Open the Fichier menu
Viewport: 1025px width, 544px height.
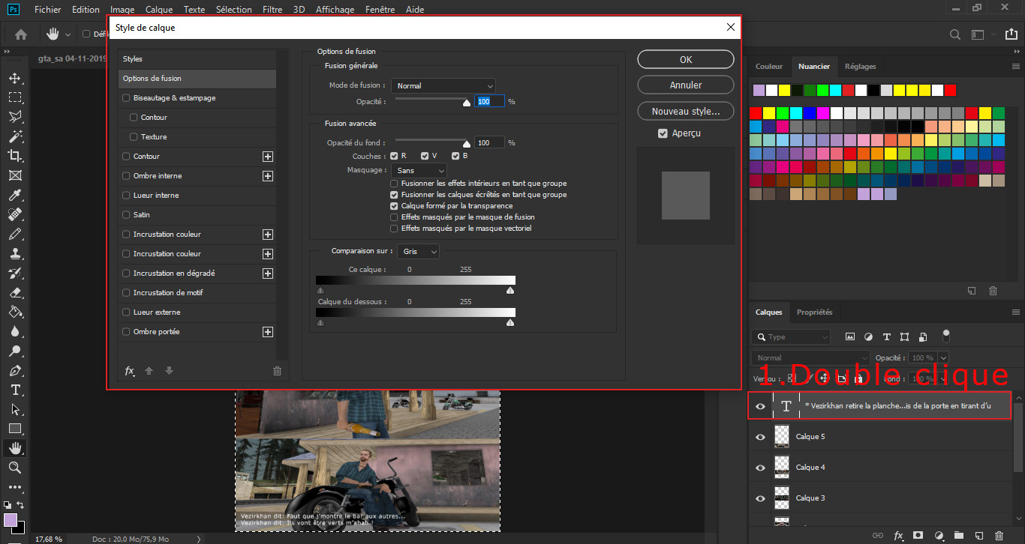(x=48, y=10)
